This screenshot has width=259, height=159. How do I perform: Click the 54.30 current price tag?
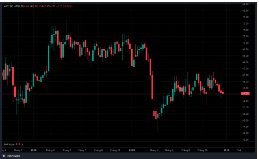point(245,94)
